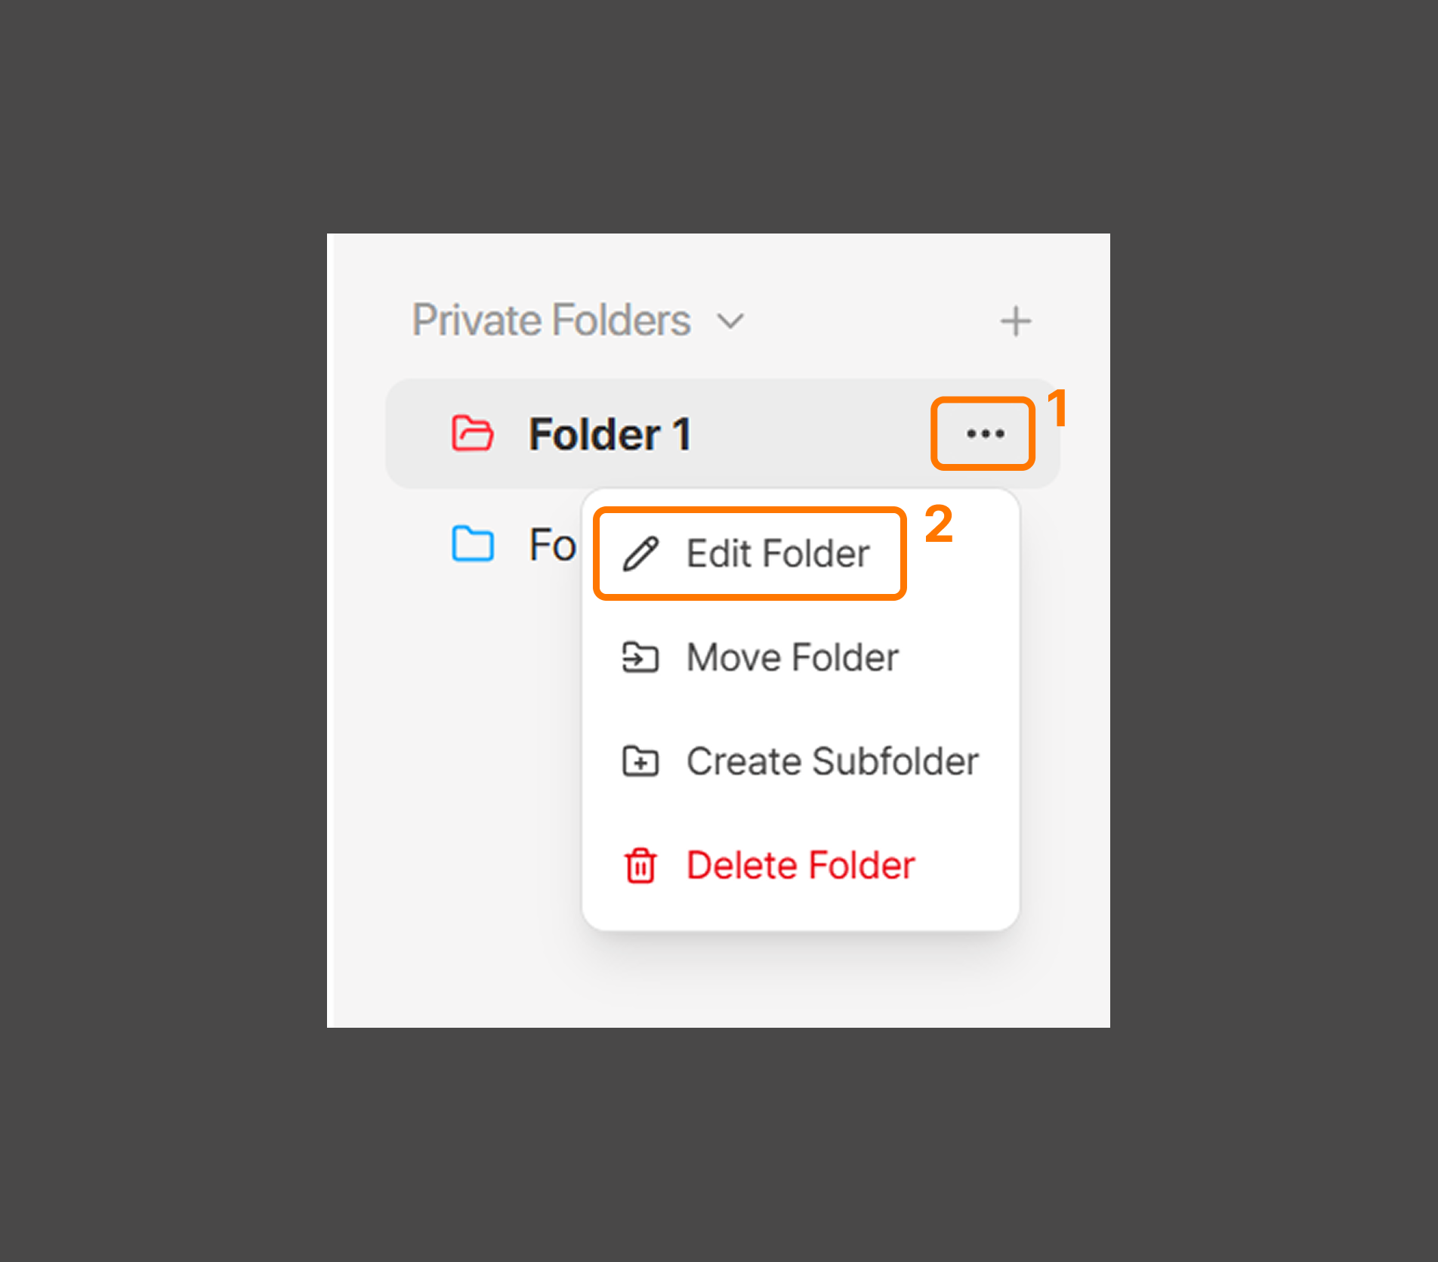Image resolution: width=1438 pixels, height=1262 pixels.
Task: Click the orange number 2 annotation label
Action: pyautogui.click(x=939, y=524)
